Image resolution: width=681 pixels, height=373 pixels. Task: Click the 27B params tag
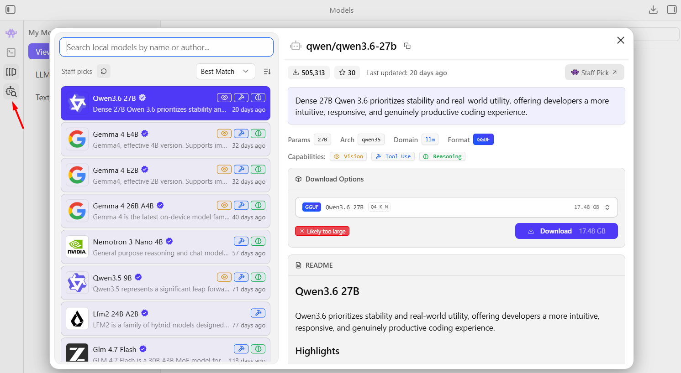click(322, 140)
